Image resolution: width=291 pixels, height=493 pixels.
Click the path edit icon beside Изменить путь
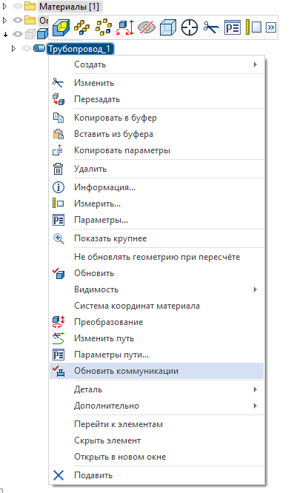pyautogui.click(x=58, y=338)
